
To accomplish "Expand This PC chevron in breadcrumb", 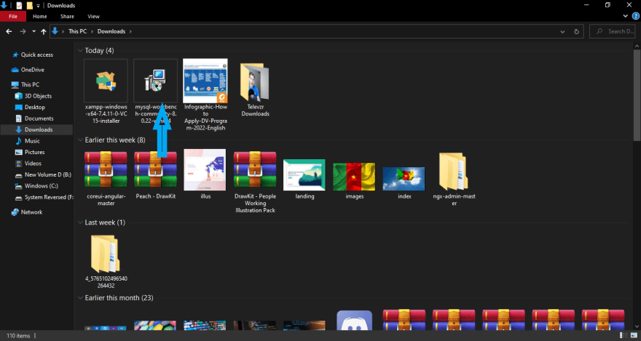I will pos(93,31).
